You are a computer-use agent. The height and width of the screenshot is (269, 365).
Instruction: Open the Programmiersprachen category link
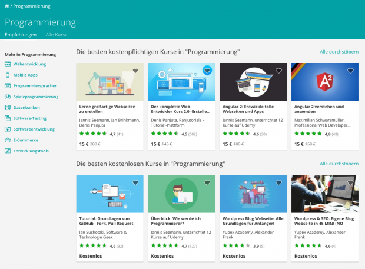(35, 85)
